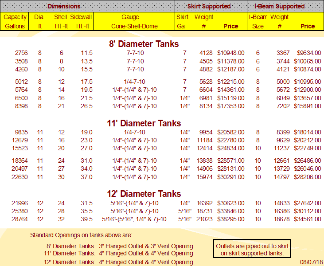Click the 8' Diameter Tanks heading
Screen dimensions: 324x266
click(144, 44)
